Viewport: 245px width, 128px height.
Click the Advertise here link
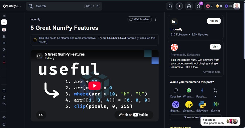coord(212,72)
